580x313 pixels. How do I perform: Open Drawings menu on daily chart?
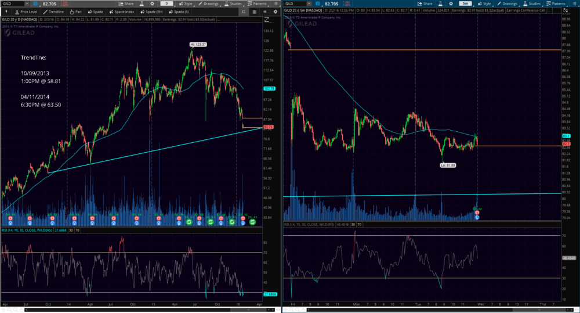[x=208, y=3]
